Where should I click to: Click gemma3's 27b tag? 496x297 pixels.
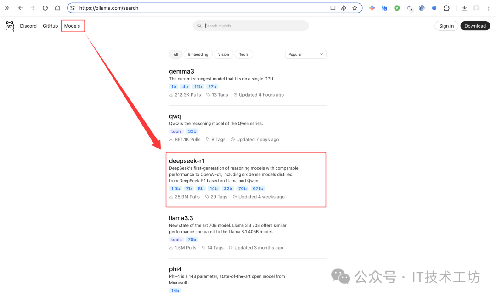(212, 87)
